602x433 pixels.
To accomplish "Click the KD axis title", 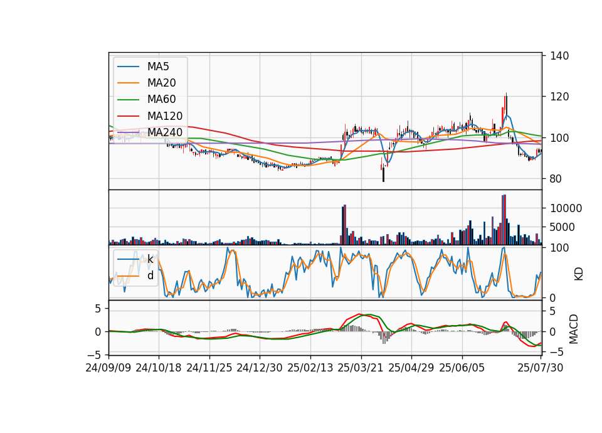I will point(579,274).
